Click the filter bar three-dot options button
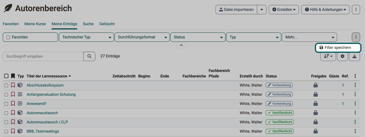The height and width of the screenshot is (137, 365). [x=356, y=37]
